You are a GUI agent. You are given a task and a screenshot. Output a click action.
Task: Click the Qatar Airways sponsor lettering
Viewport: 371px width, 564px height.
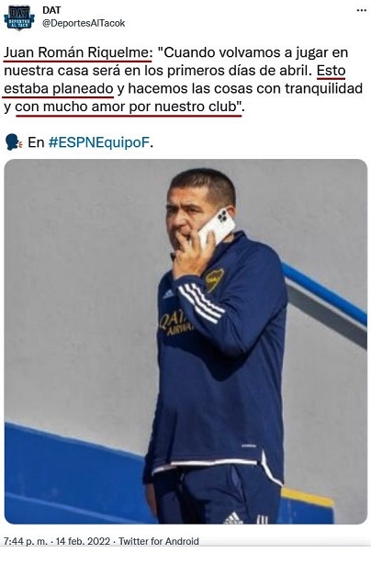176,323
